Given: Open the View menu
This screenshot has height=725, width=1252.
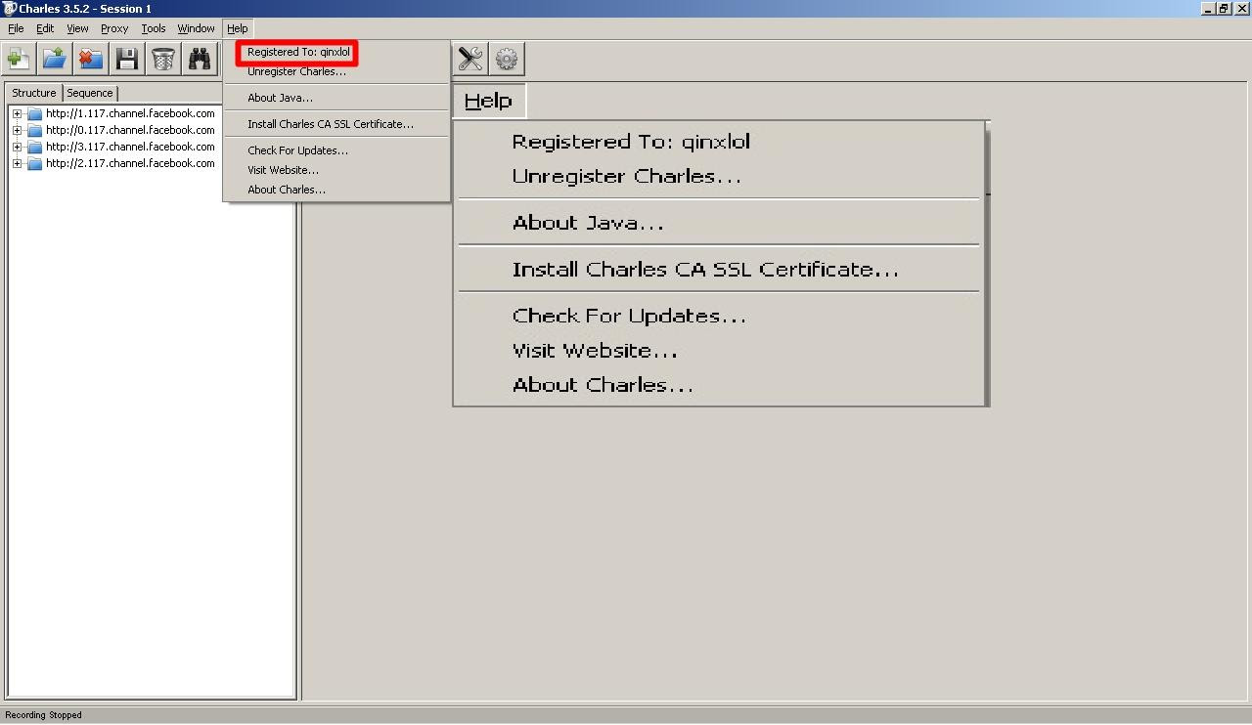Looking at the screenshot, I should (77, 28).
